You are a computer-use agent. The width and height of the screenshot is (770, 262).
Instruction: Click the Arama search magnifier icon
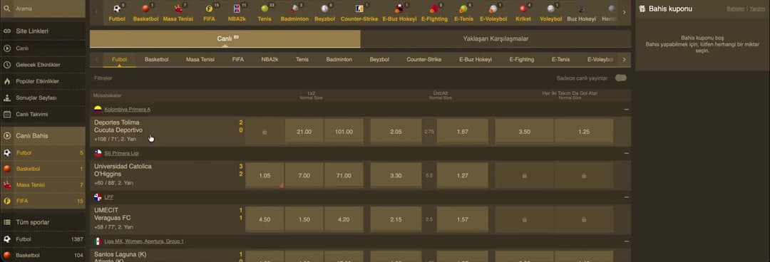pyautogui.click(x=7, y=9)
